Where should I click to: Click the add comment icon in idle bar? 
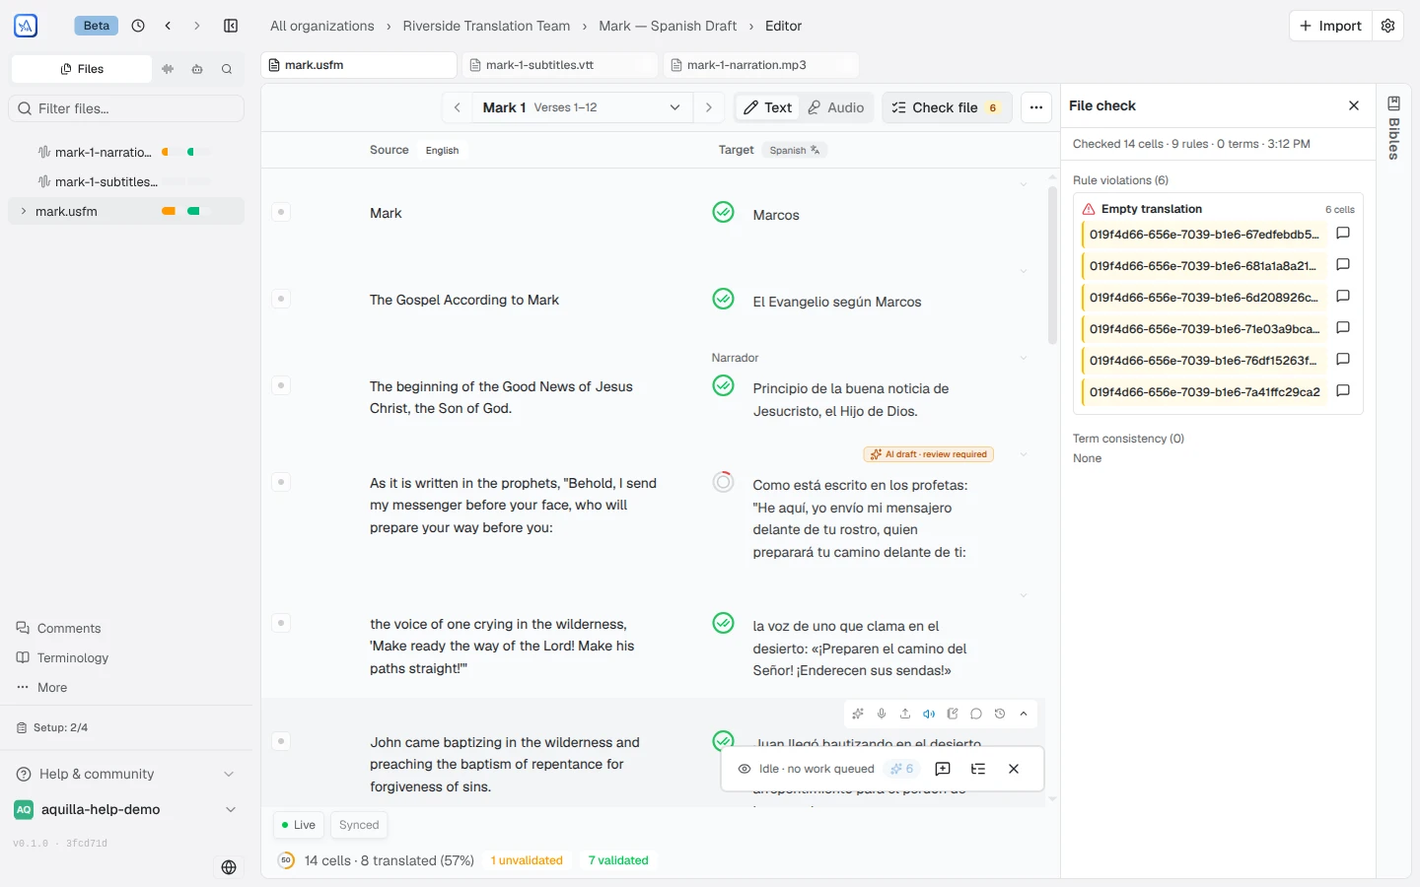pos(943,769)
